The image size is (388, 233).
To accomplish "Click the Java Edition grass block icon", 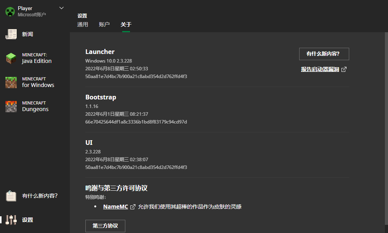I will tap(11, 58).
